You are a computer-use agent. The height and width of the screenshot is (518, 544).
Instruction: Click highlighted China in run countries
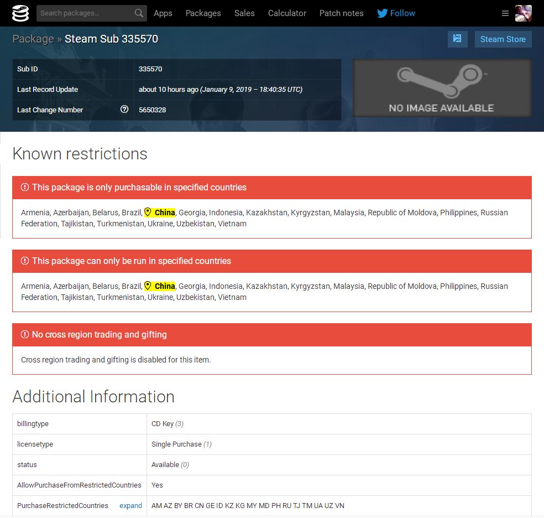(165, 286)
